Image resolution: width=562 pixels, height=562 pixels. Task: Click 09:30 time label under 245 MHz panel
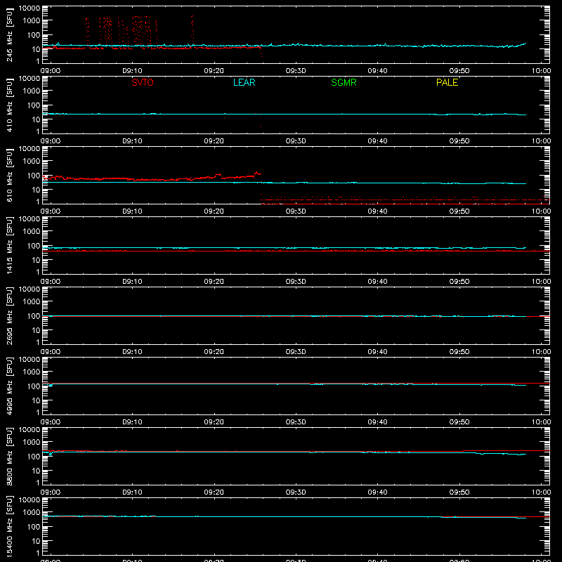pos(296,71)
